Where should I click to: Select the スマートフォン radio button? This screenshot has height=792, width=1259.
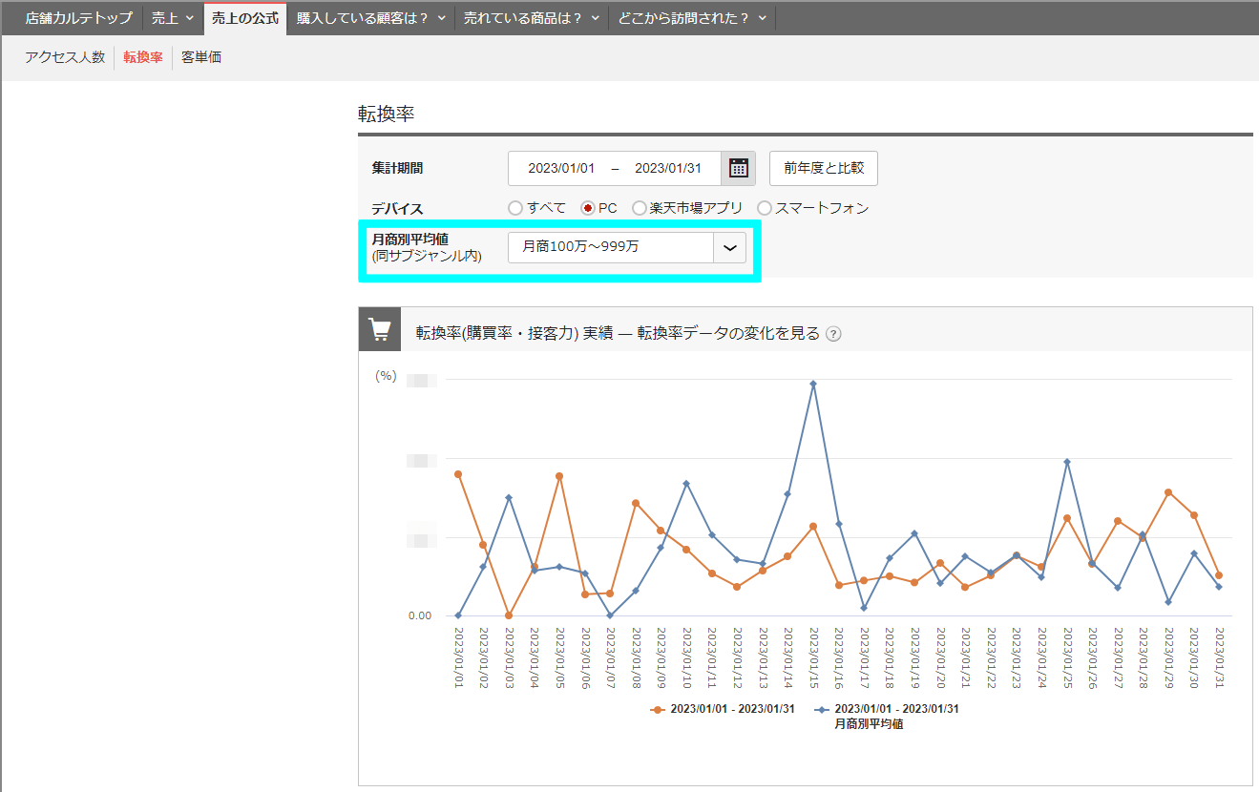tap(765, 208)
